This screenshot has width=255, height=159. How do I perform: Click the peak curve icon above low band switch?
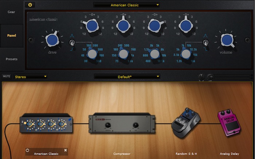(x=72, y=36)
